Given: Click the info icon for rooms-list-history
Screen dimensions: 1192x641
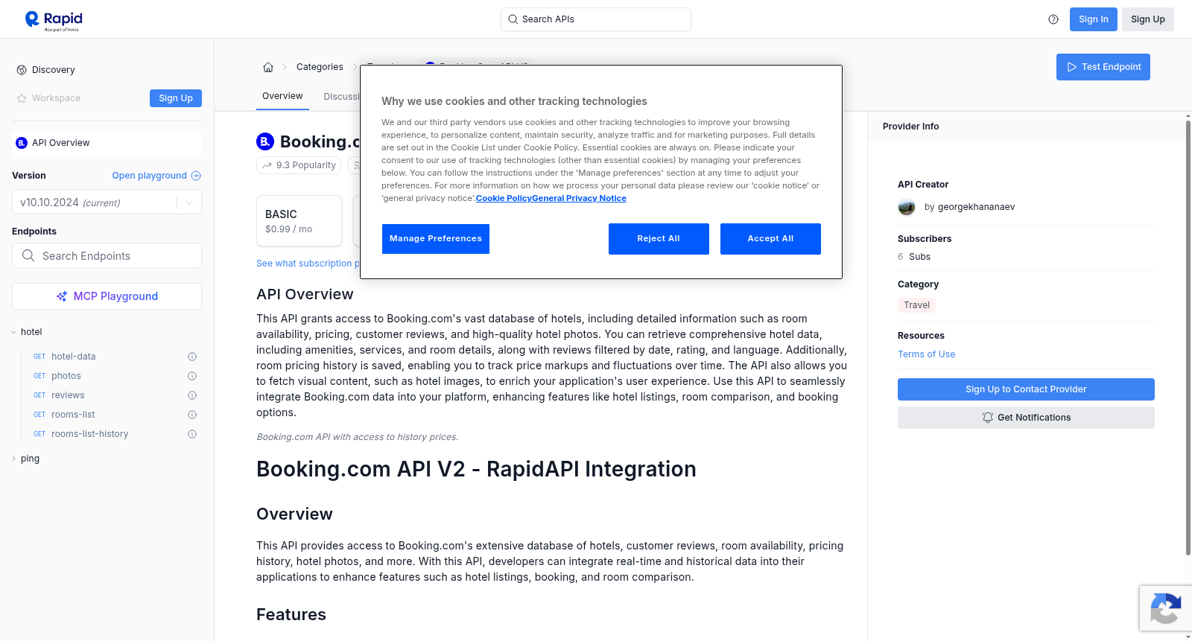Looking at the screenshot, I should 192,434.
